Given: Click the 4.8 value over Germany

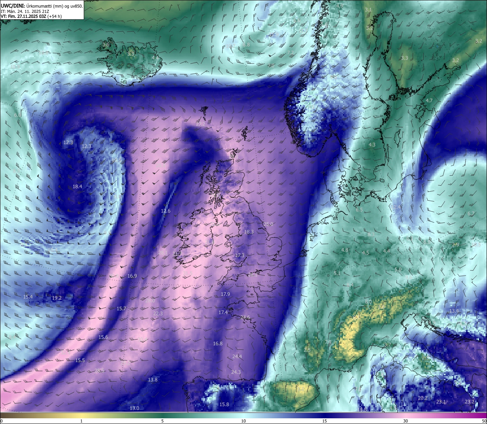Looking at the screenshot, I should click(345, 250).
